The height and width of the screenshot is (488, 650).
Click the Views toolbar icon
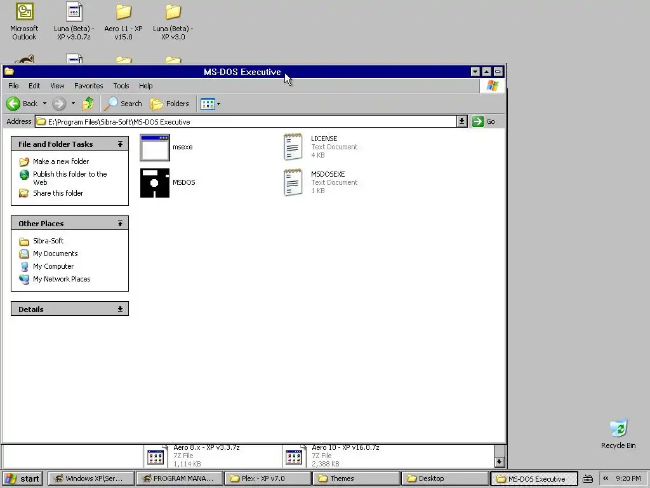pos(208,104)
